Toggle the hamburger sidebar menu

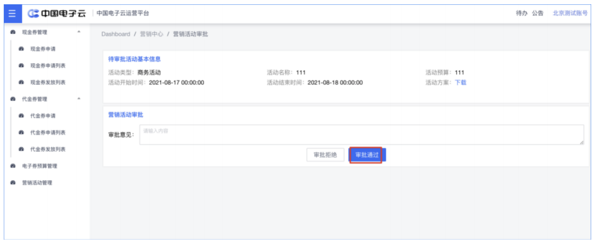tap(12, 13)
